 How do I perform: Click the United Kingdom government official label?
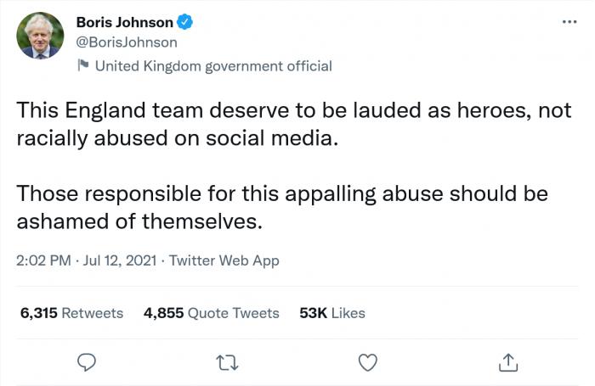[212, 65]
